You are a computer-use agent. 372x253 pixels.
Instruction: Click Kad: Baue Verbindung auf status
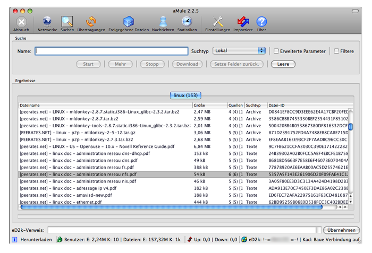pos(331,240)
